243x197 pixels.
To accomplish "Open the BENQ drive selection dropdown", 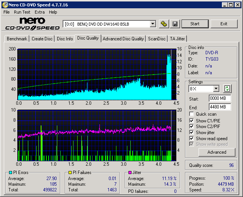I will coord(153,24).
